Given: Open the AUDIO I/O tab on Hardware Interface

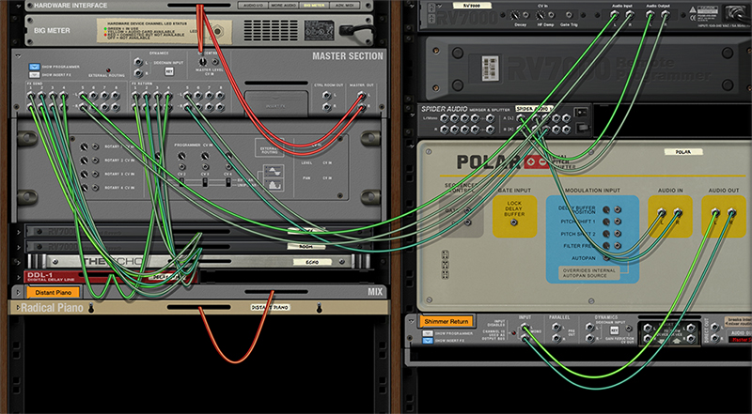Looking at the screenshot, I should (x=252, y=6).
